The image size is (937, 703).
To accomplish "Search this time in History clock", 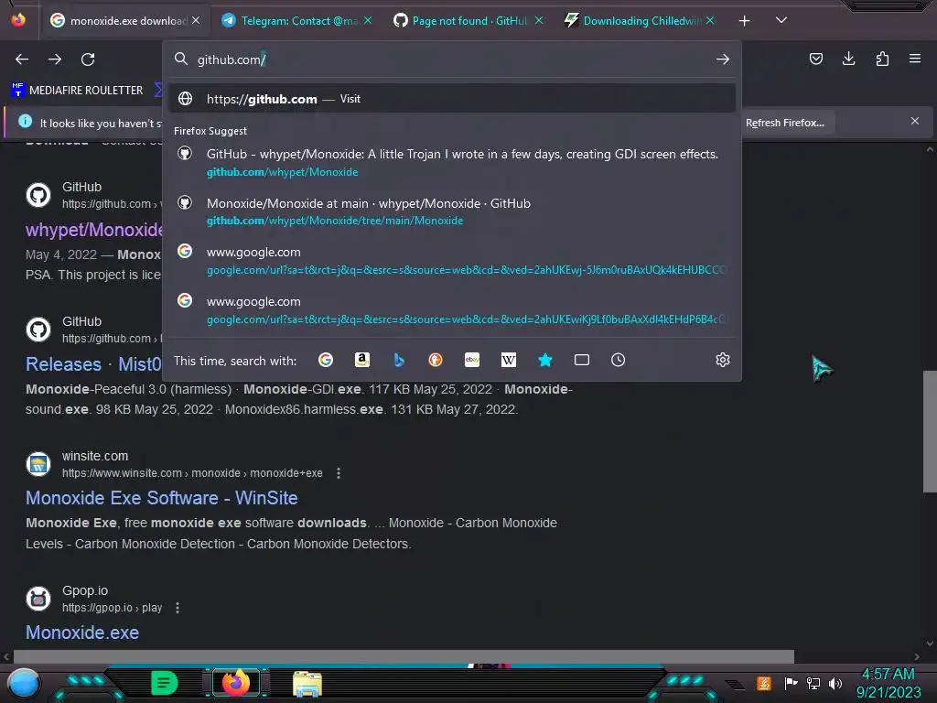I will point(618,360).
